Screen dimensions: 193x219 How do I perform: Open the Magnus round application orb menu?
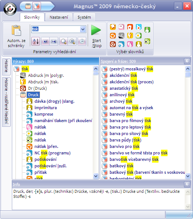(10, 9)
